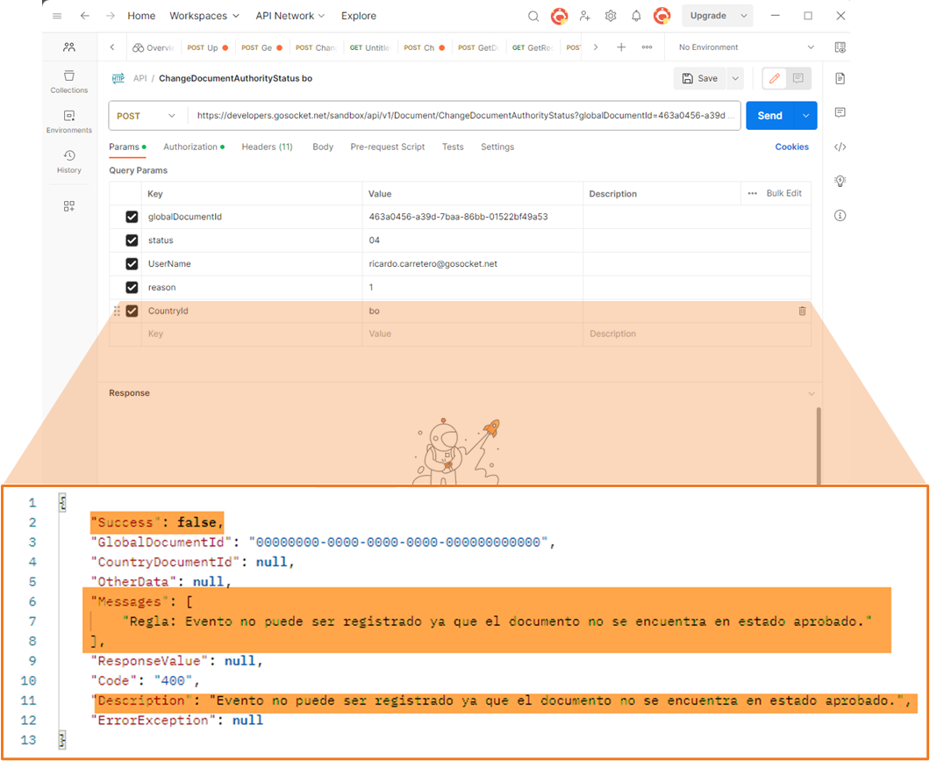Uncheck the reason parameter
Screen dimensions: 930x761
click(x=132, y=287)
